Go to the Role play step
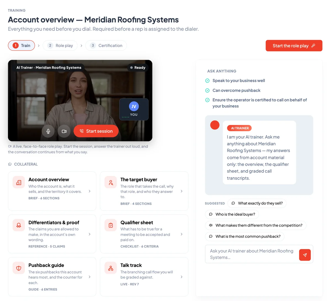 coord(60,46)
